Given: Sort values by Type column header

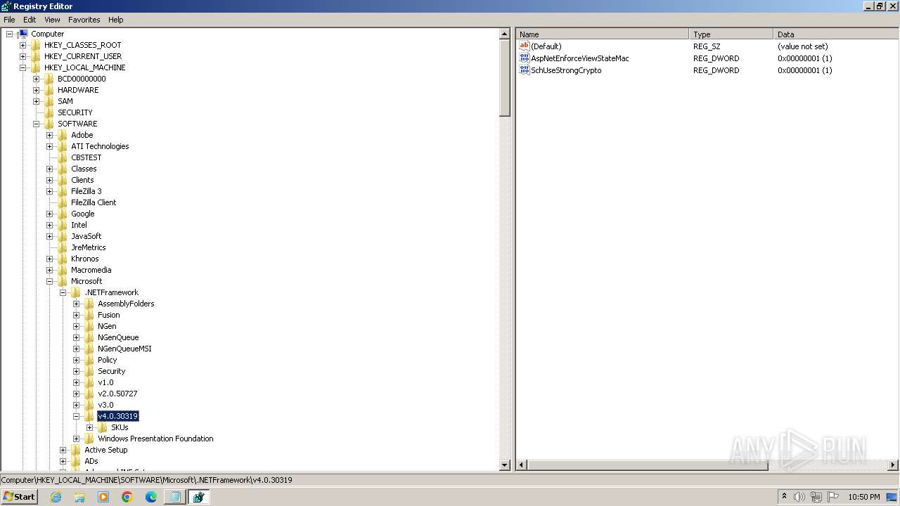Looking at the screenshot, I should point(731,34).
